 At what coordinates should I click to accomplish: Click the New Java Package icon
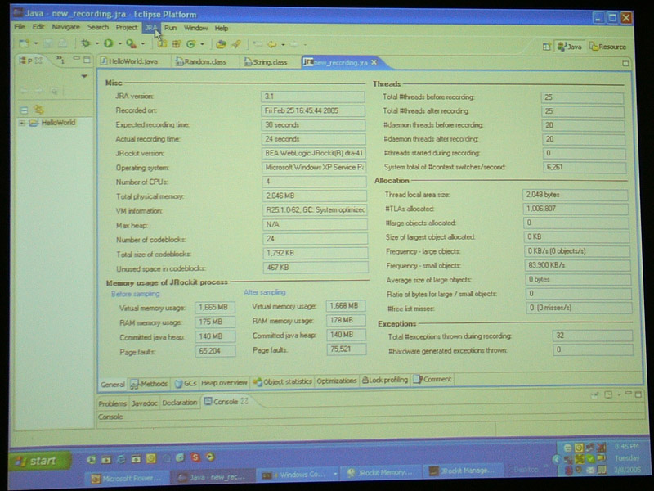(x=177, y=44)
